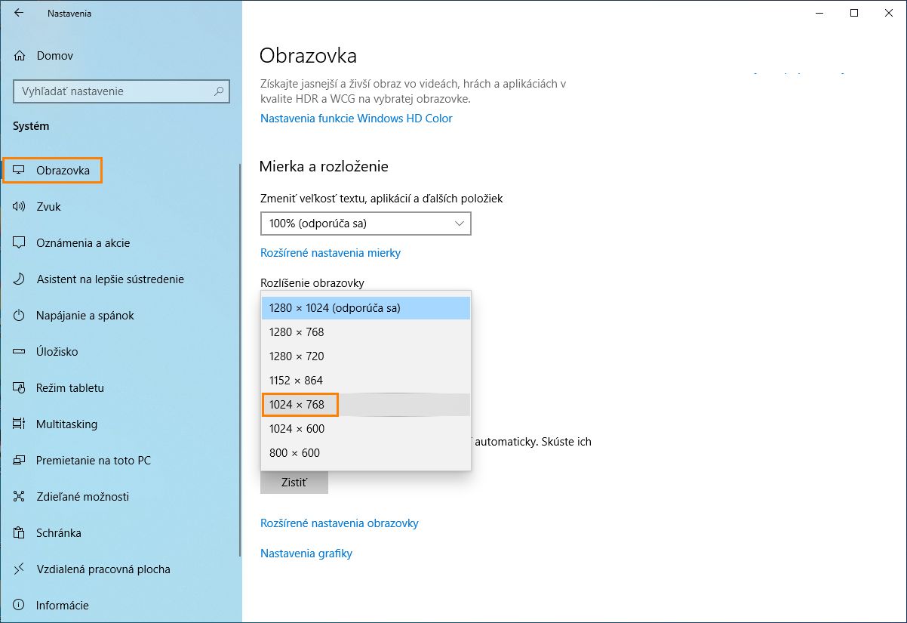Click the Domov home icon

(20, 56)
